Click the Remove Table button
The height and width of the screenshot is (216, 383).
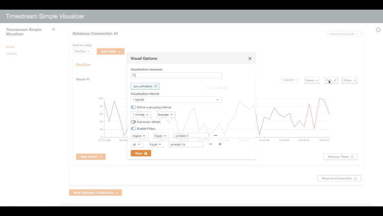[x=340, y=157]
